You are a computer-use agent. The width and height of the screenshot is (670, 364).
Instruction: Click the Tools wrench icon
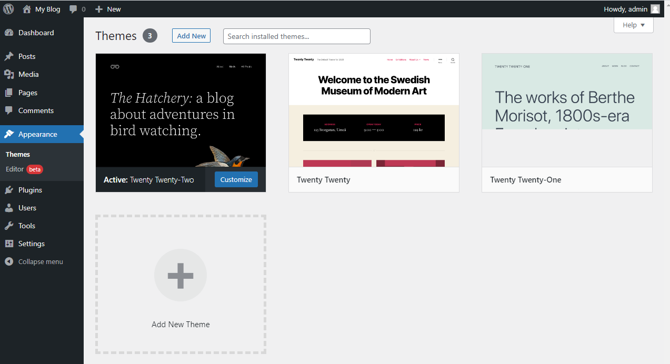pyautogui.click(x=9, y=226)
